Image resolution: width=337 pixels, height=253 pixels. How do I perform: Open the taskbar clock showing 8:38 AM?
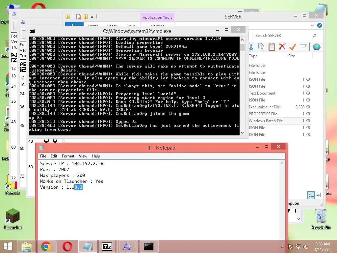(x=323, y=247)
